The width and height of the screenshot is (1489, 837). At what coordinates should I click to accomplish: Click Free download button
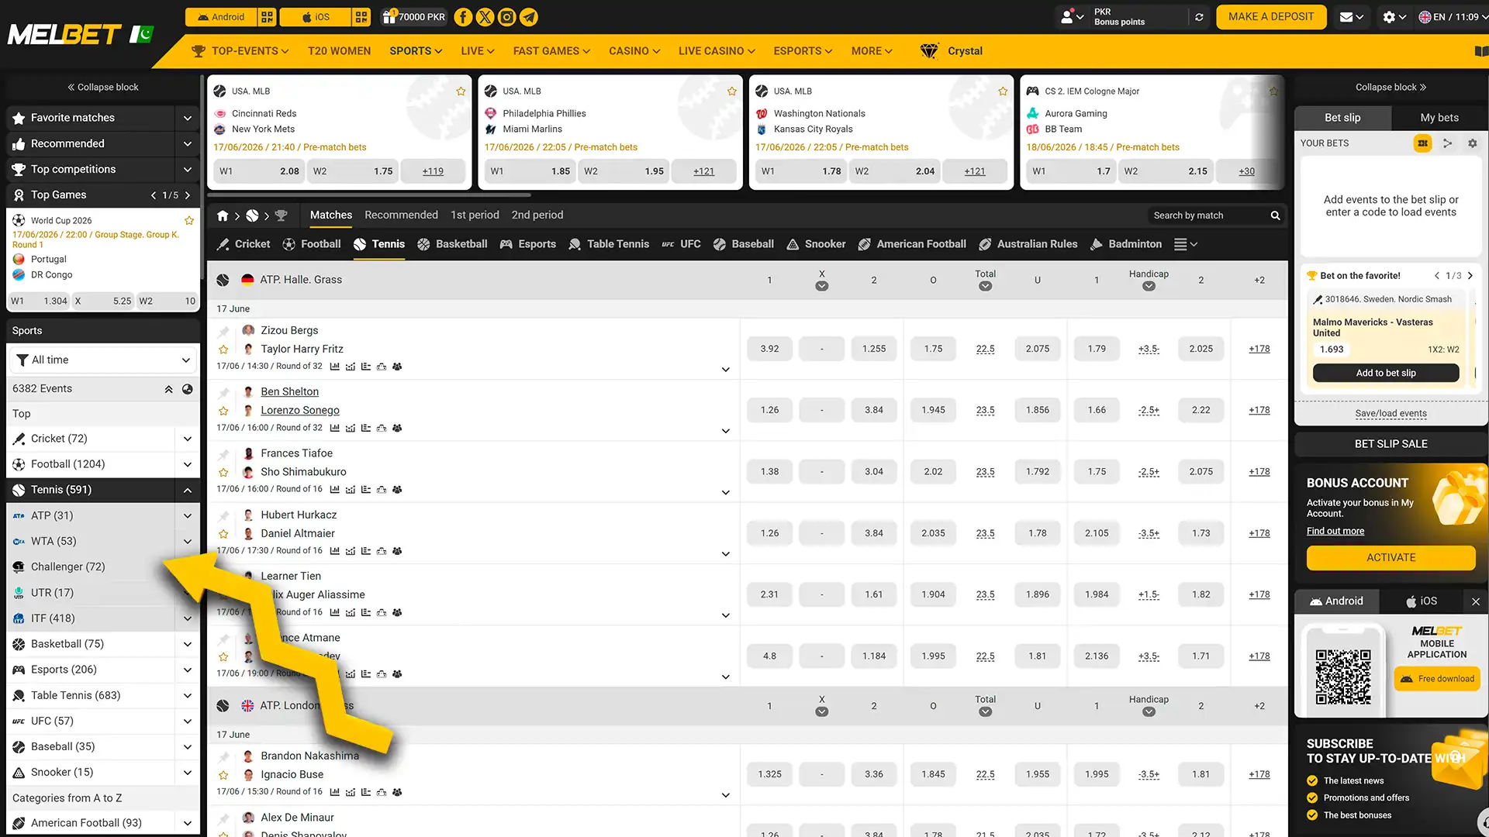1437,680
